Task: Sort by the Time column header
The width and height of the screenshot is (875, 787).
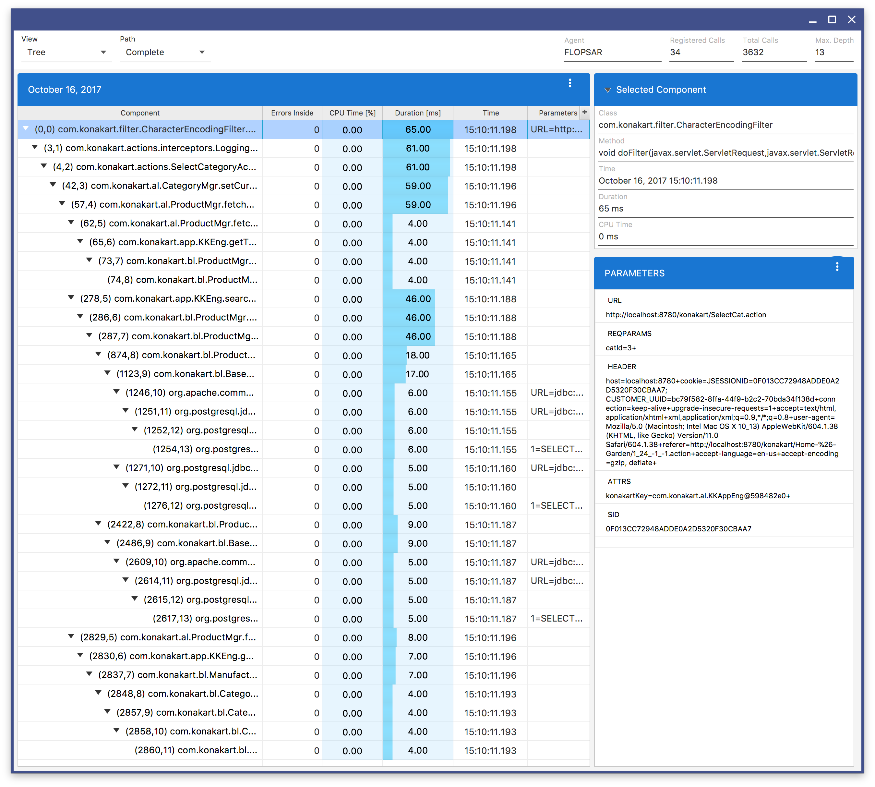Action: tap(491, 113)
